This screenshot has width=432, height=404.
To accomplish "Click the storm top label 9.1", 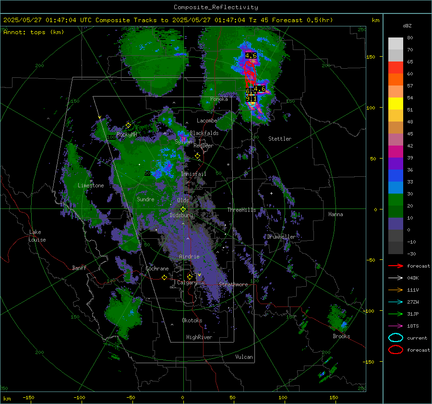I will coord(251,98).
